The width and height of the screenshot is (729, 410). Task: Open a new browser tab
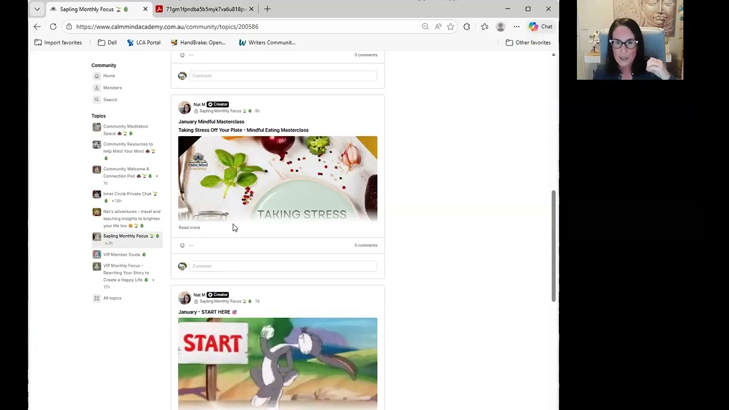267,9
